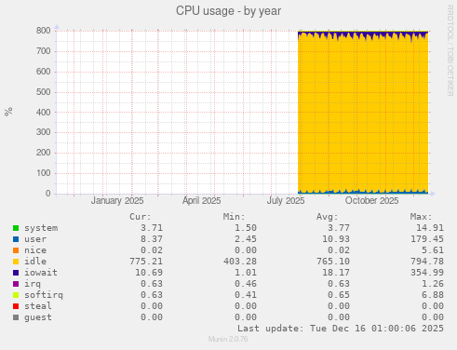The height and width of the screenshot is (350, 457).
Task: Click the 'July 2025' axis label
Action: (x=286, y=201)
